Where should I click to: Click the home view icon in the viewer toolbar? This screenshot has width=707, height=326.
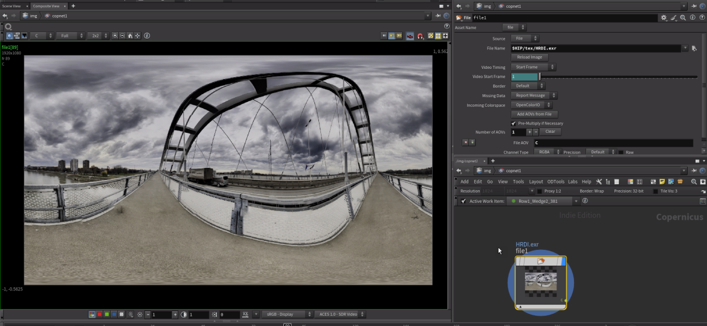[130, 36]
